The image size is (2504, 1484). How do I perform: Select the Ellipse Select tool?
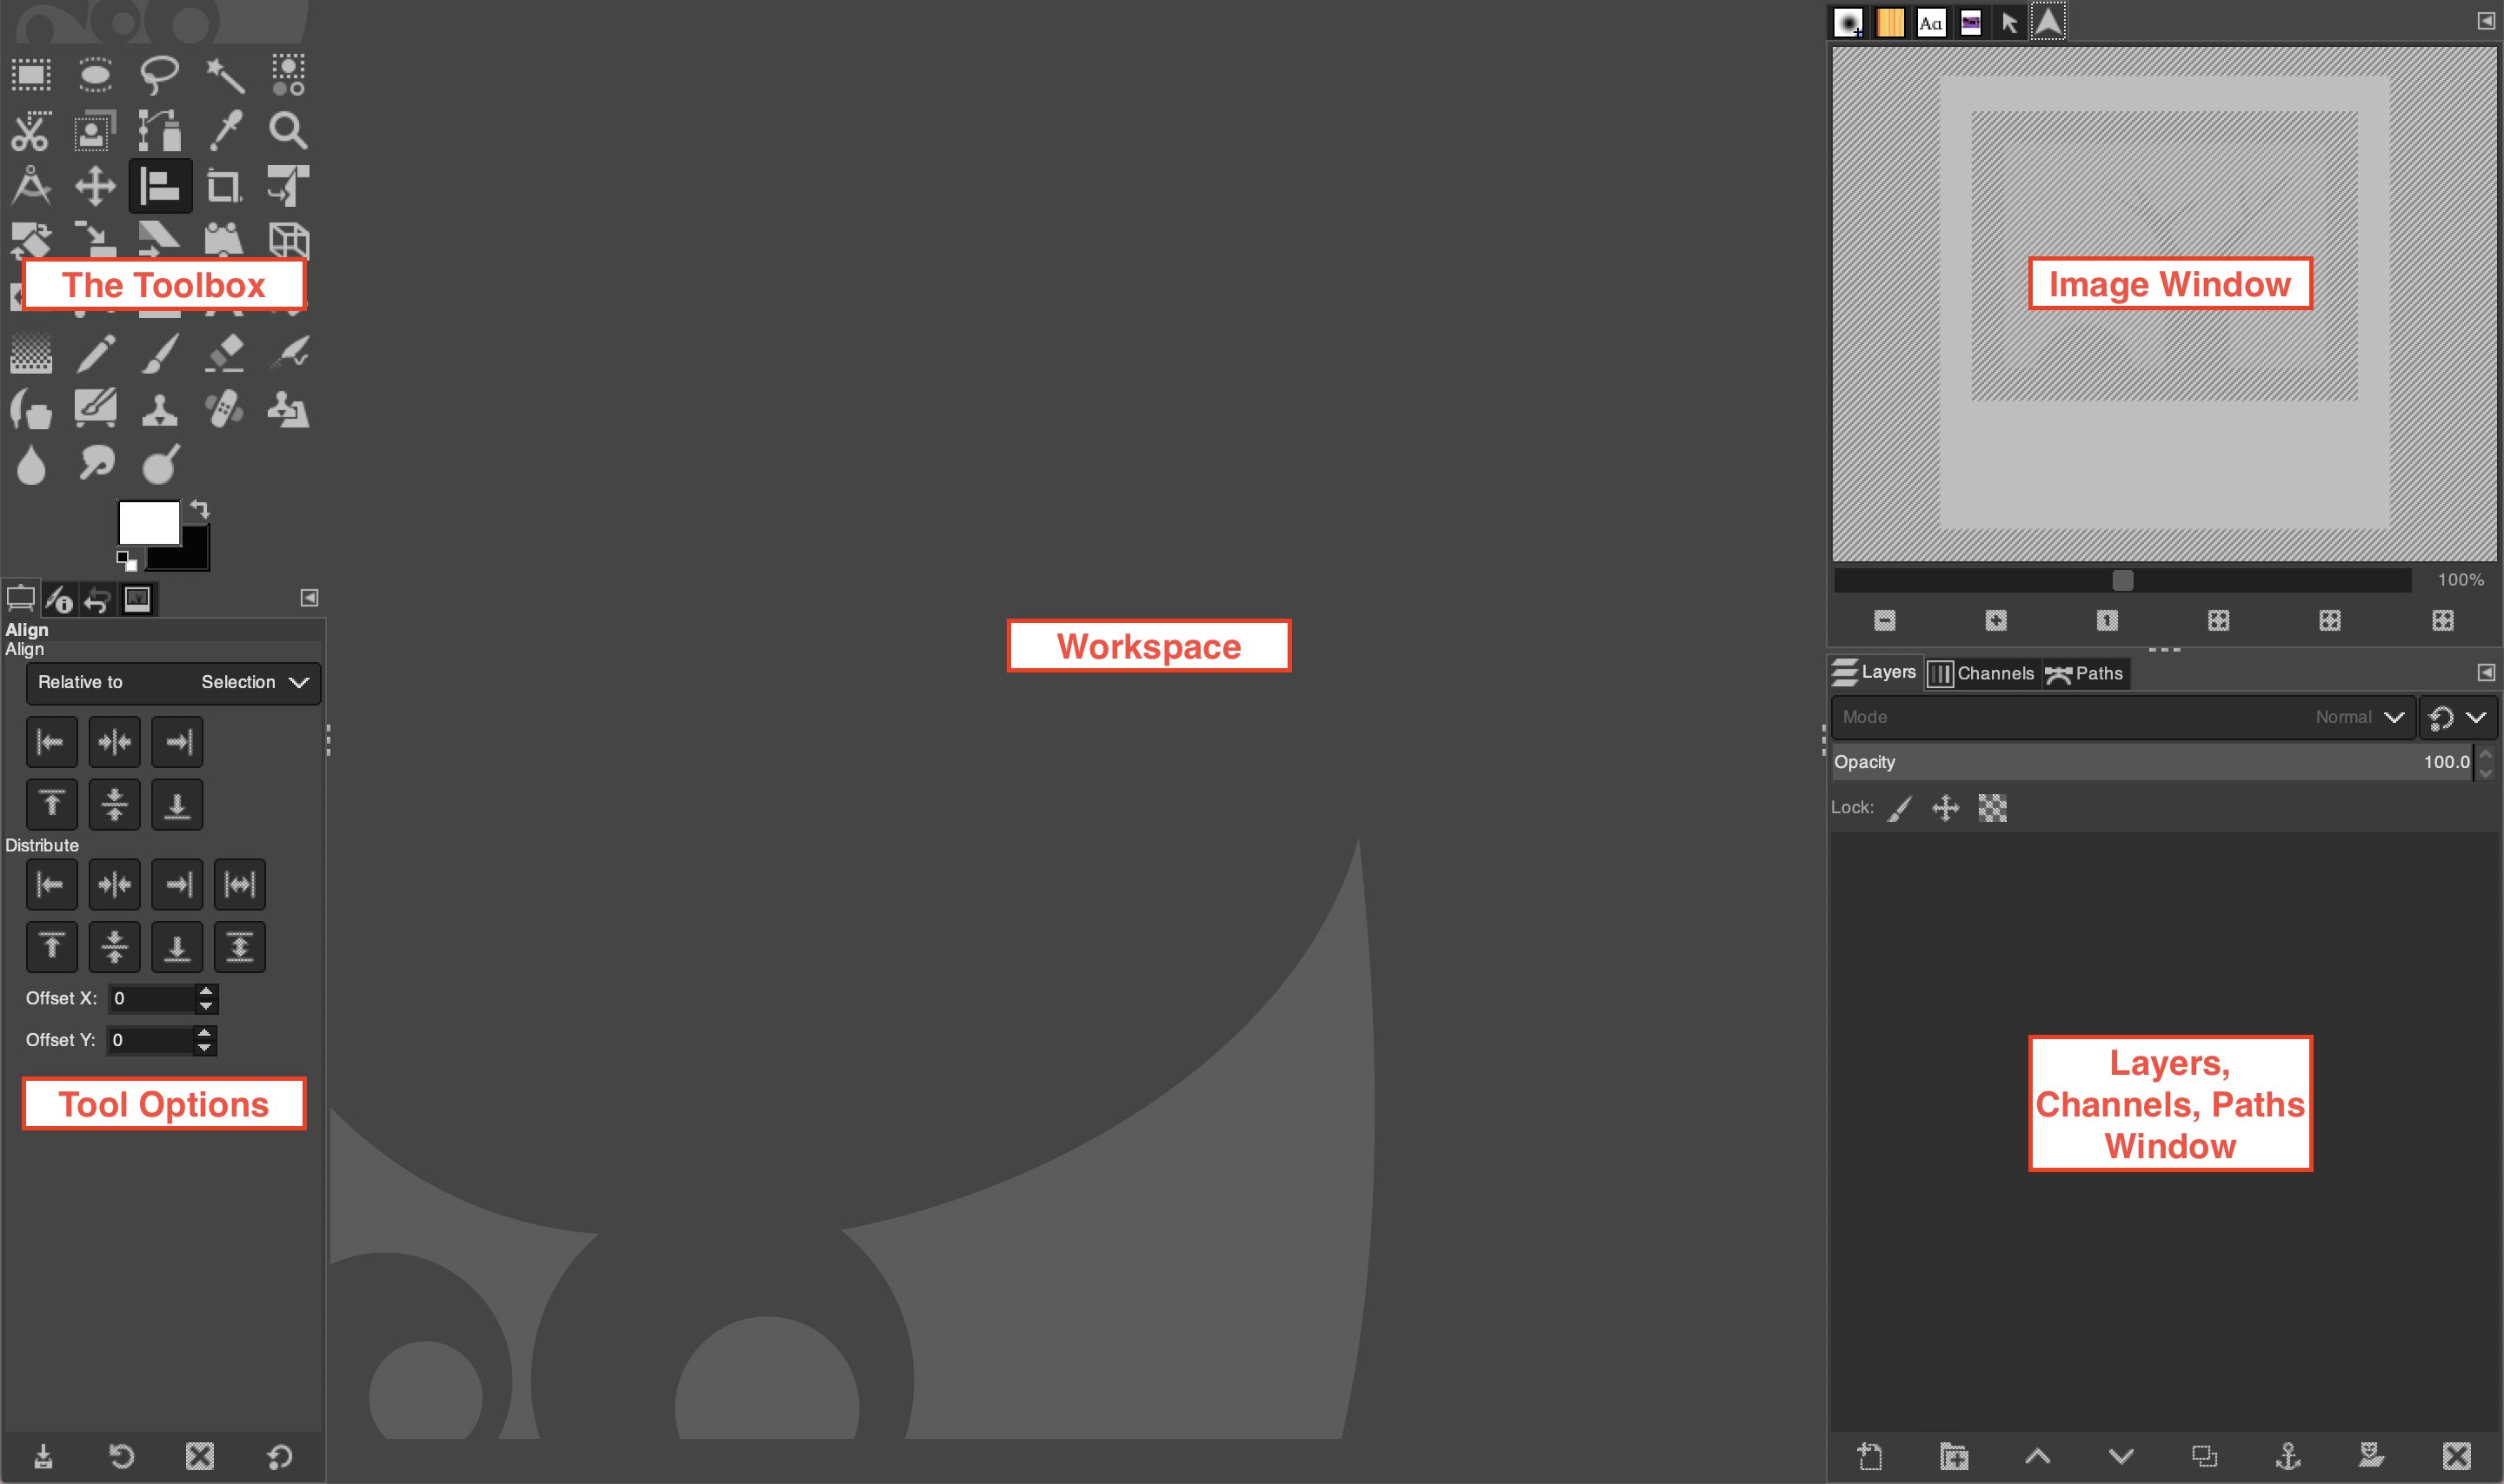coord(95,75)
